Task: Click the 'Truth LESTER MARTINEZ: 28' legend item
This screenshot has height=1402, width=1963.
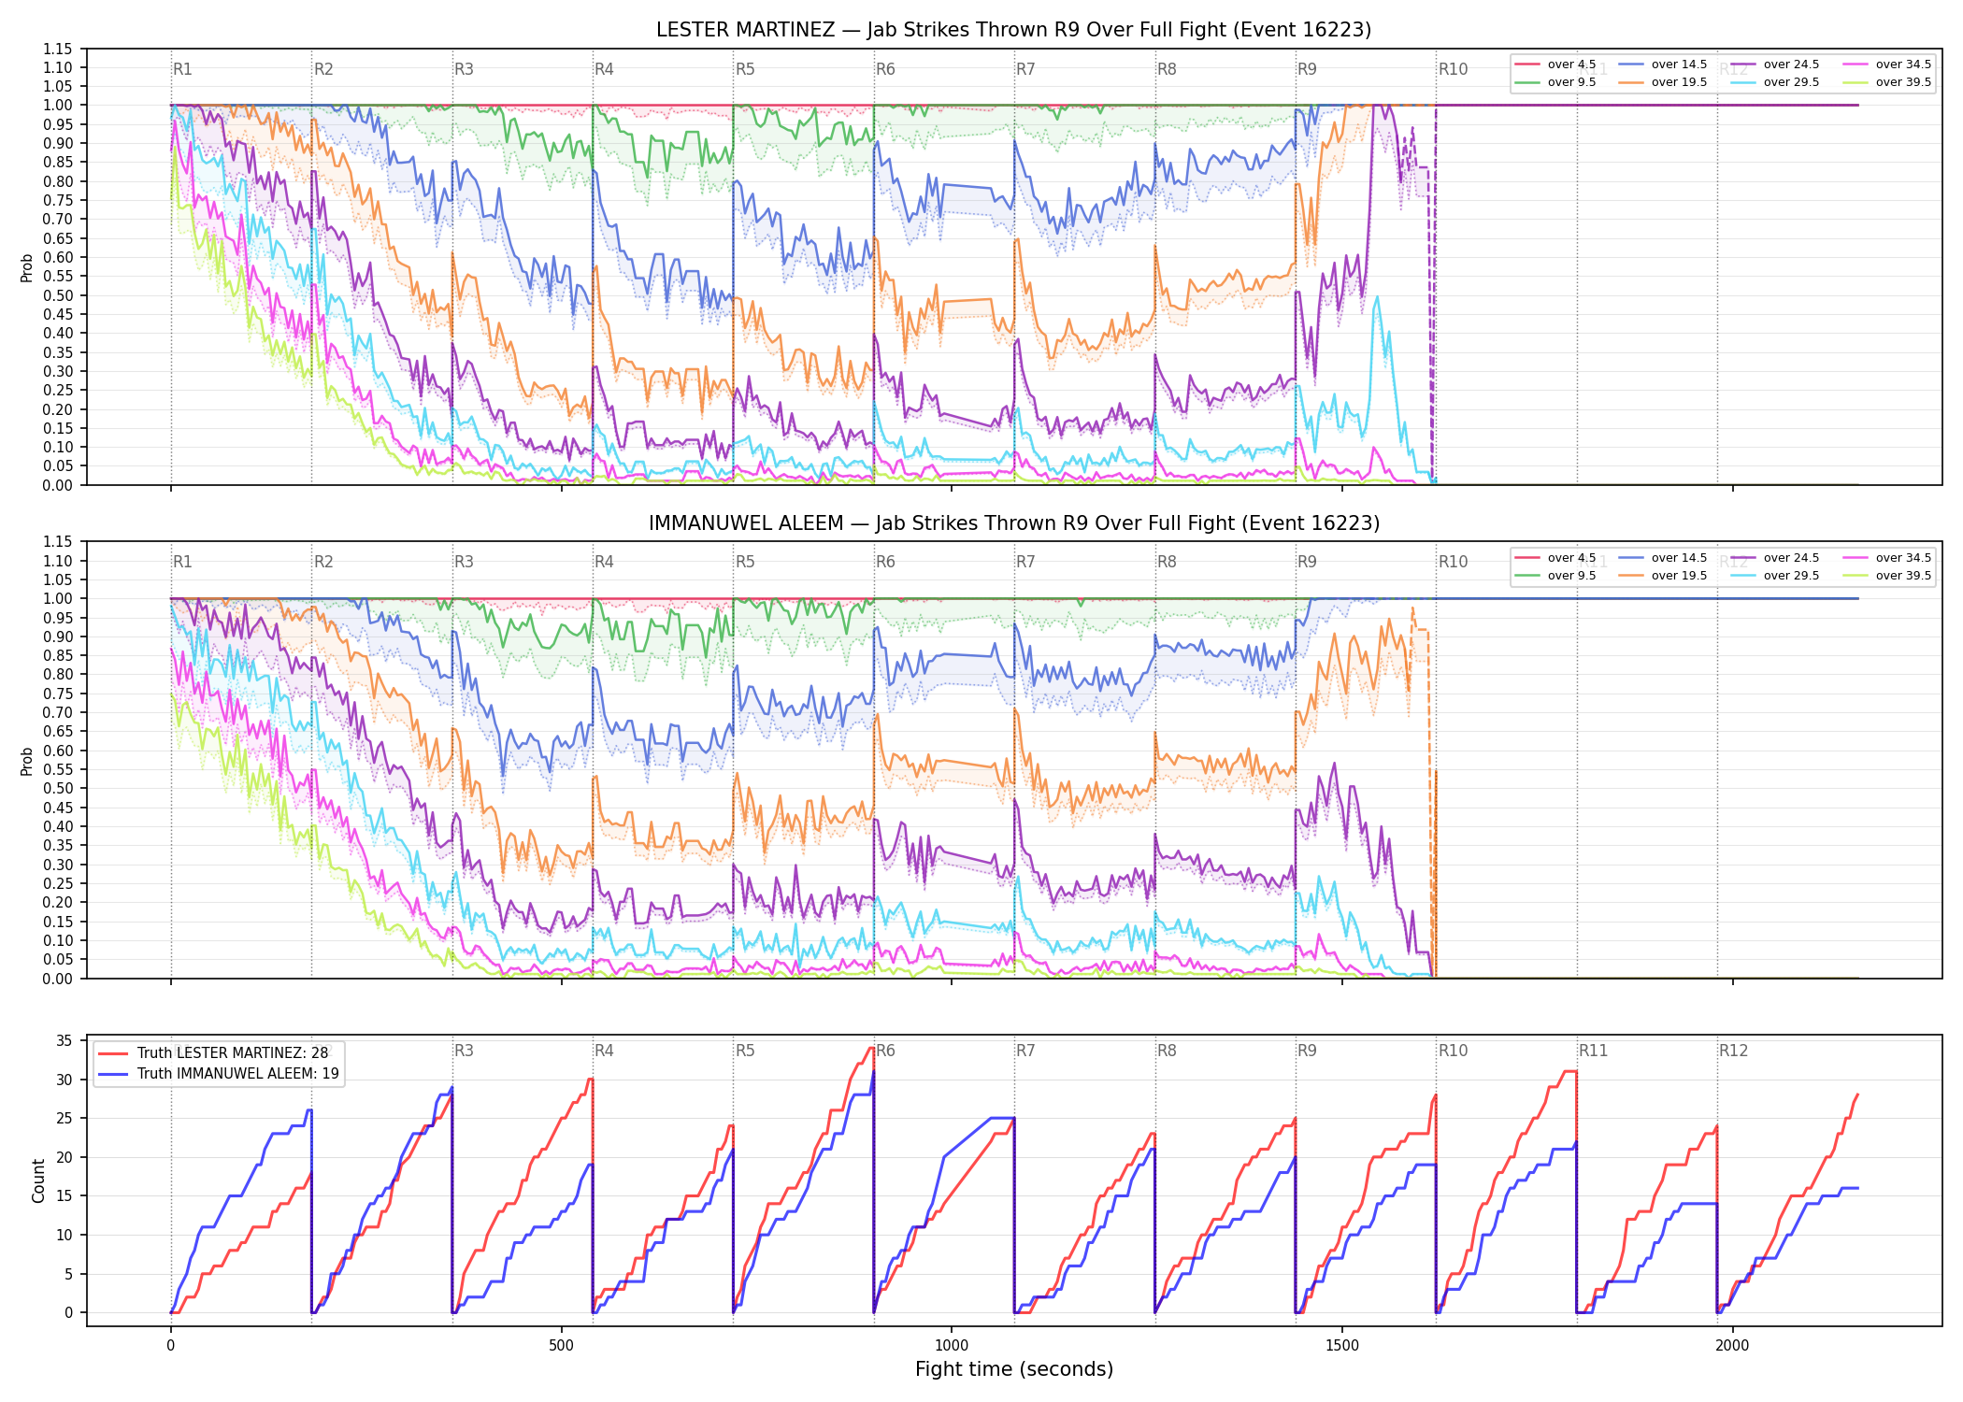Action: pyautogui.click(x=219, y=1053)
